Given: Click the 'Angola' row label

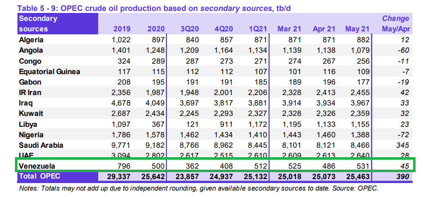Looking at the screenshot, I should (x=30, y=51).
